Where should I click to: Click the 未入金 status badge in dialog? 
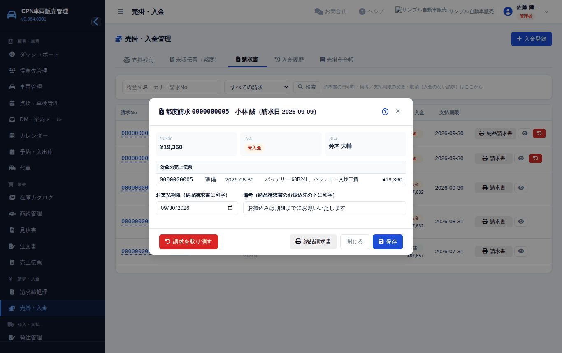pos(254,148)
